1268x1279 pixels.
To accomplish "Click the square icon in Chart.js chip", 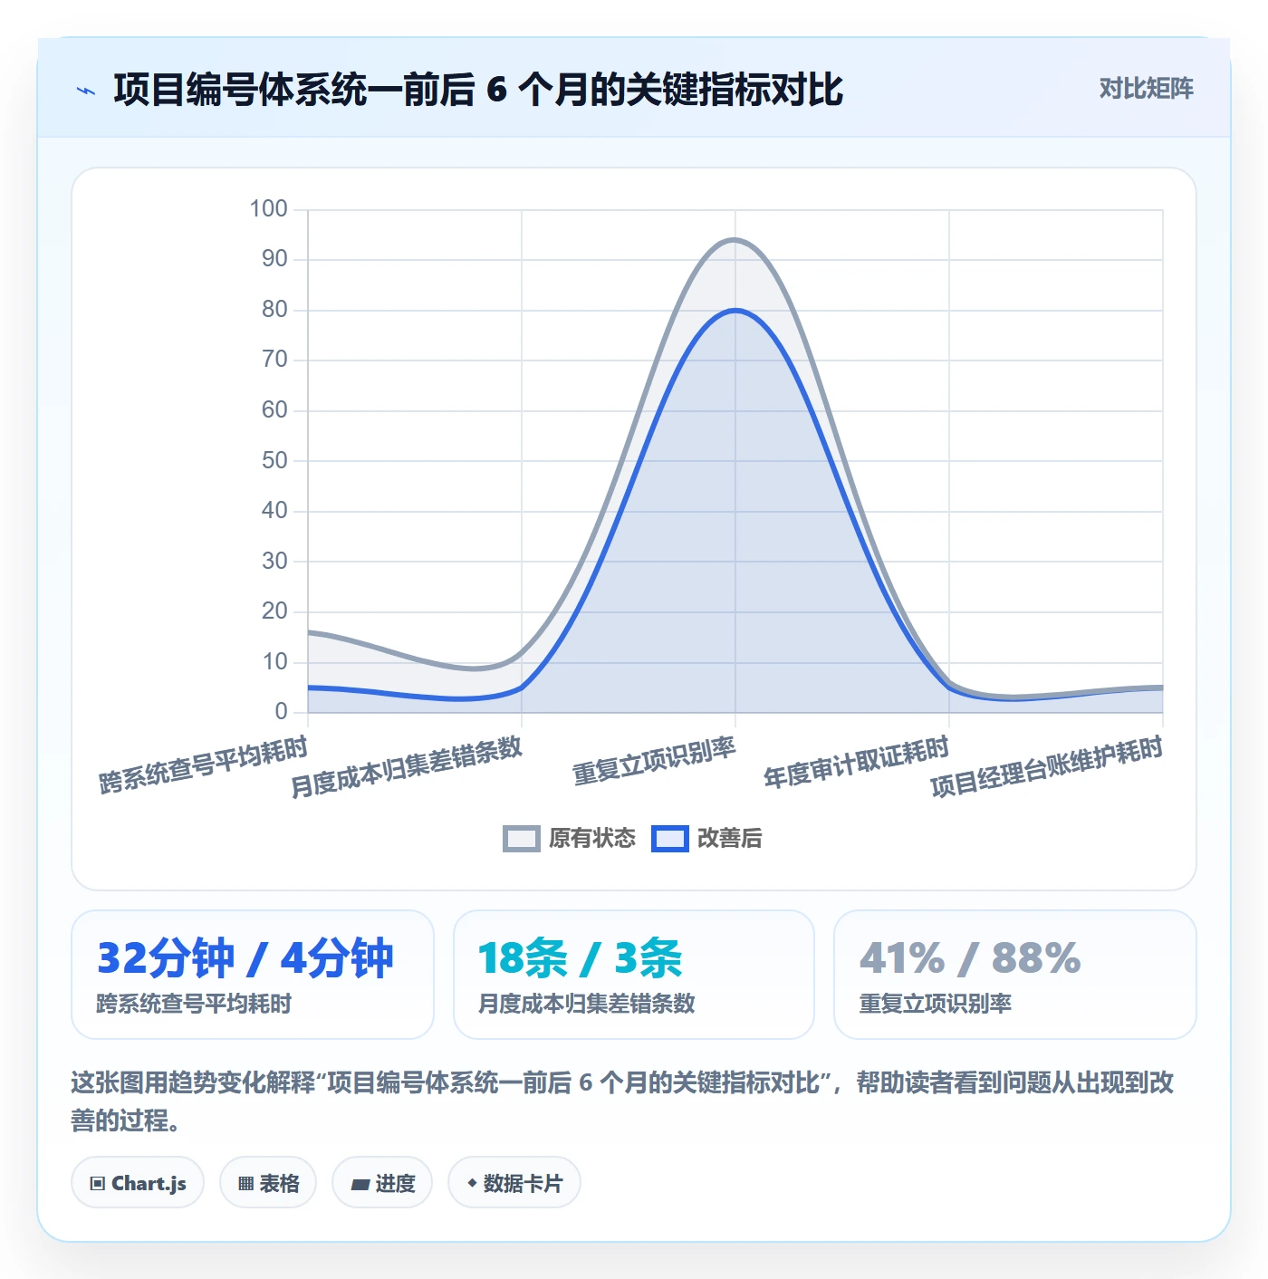I will click(x=98, y=1184).
